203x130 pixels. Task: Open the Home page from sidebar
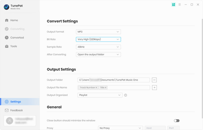tap(20, 20)
